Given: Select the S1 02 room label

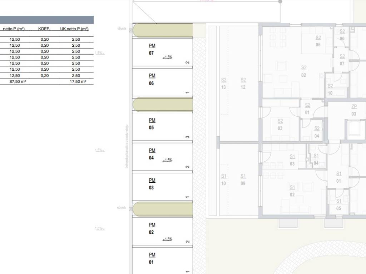Looking at the screenshot, I should click(x=292, y=191).
